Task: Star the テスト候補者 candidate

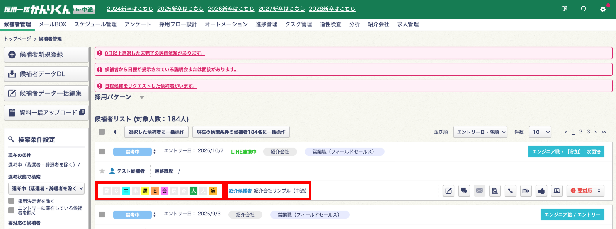Action: [x=102, y=171]
